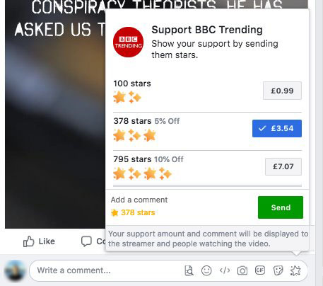Click the Comment button under video
Screen dimensions: 323x286
pos(93,241)
